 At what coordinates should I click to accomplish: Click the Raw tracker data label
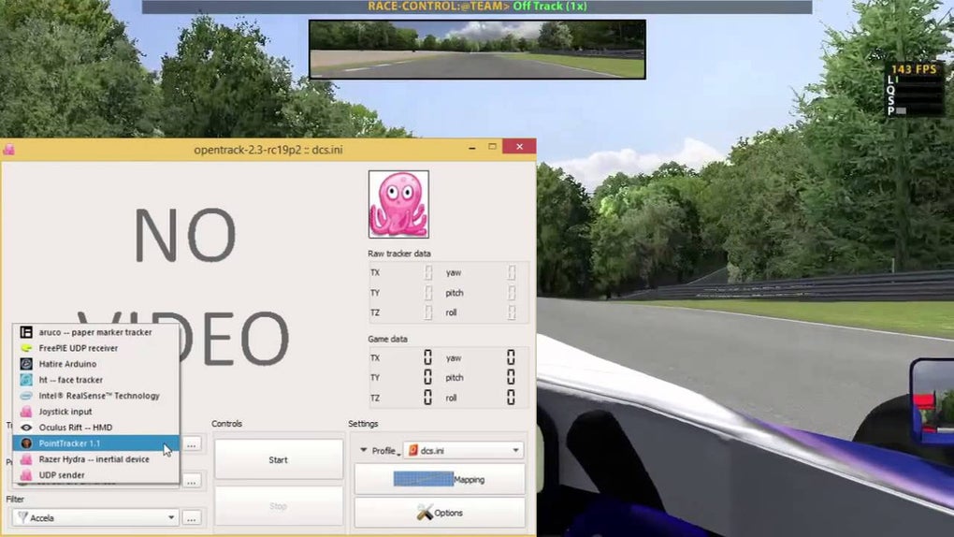pyautogui.click(x=399, y=254)
